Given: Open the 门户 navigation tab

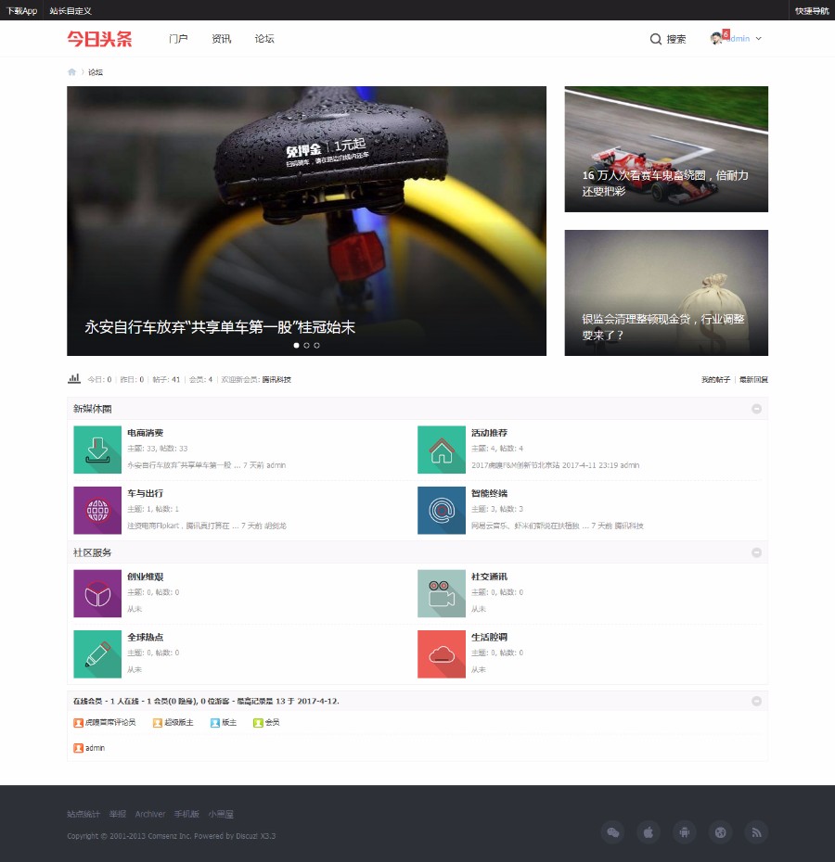Looking at the screenshot, I should [178, 39].
